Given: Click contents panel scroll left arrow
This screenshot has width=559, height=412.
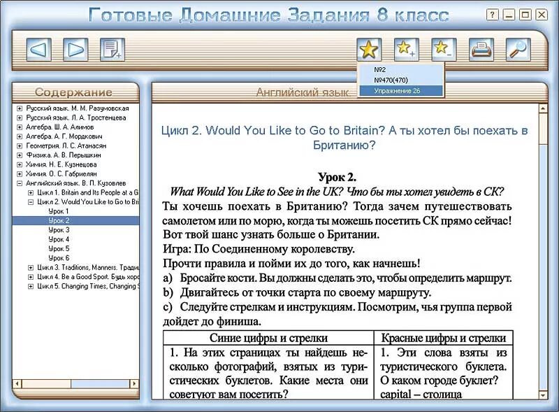Looking at the screenshot, I should (x=17, y=384).
